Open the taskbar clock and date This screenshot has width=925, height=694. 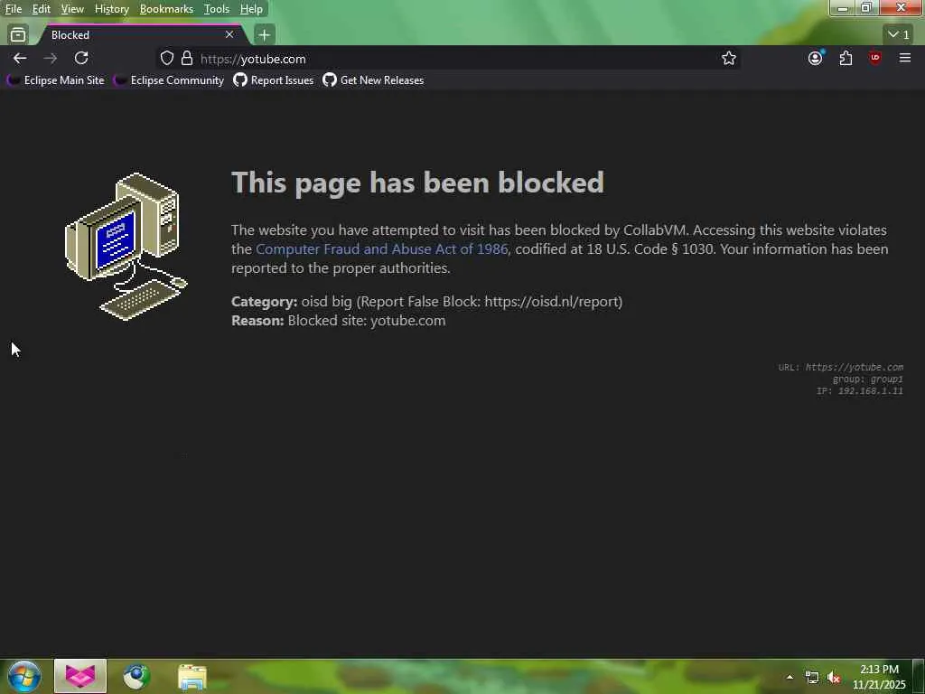[x=879, y=677]
